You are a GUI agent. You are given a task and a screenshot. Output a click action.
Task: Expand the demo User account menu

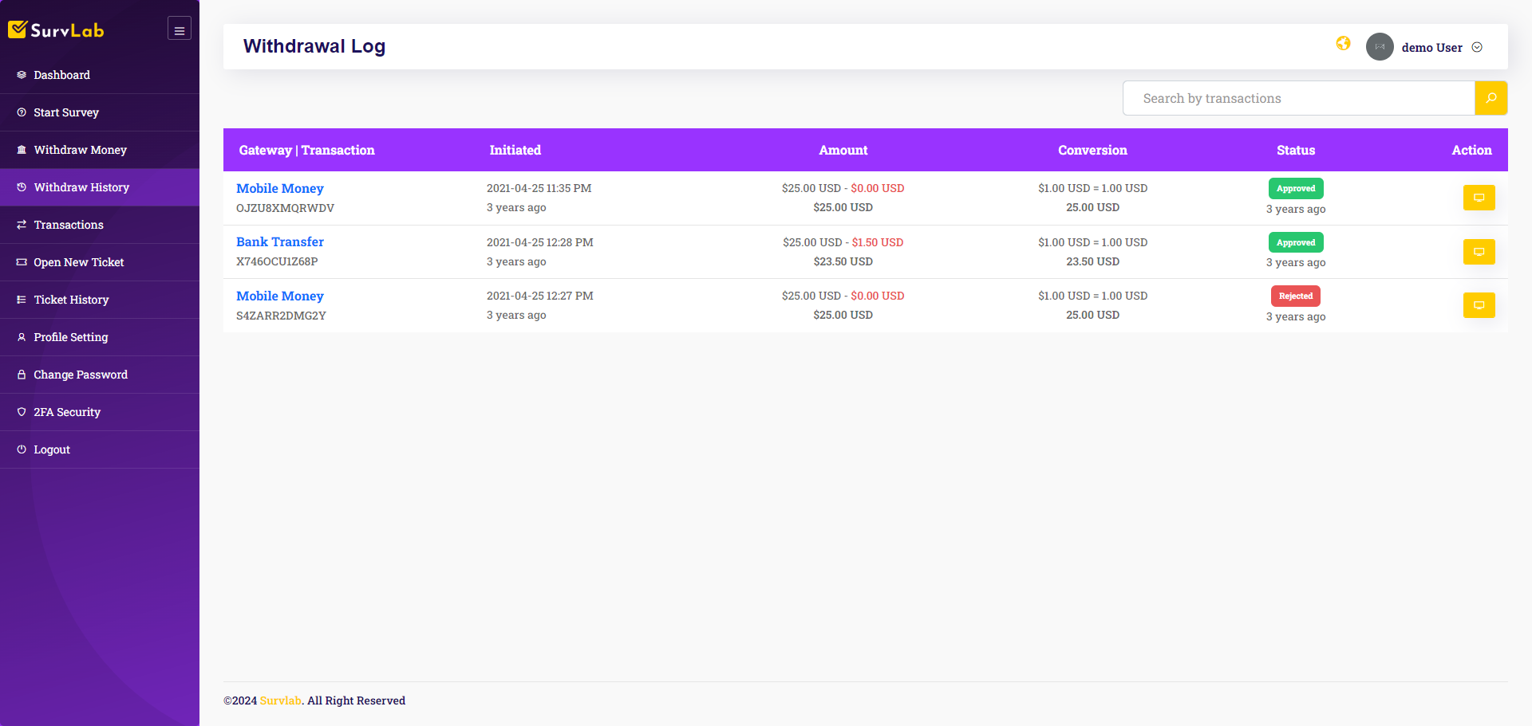pos(1477,47)
